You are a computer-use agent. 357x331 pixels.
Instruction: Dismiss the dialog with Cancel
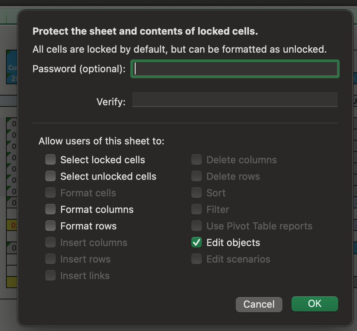(x=259, y=305)
